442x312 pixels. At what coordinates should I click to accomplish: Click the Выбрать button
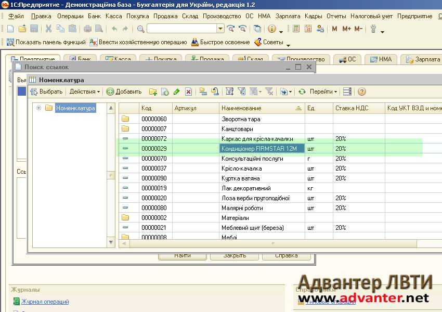[x=46, y=92]
